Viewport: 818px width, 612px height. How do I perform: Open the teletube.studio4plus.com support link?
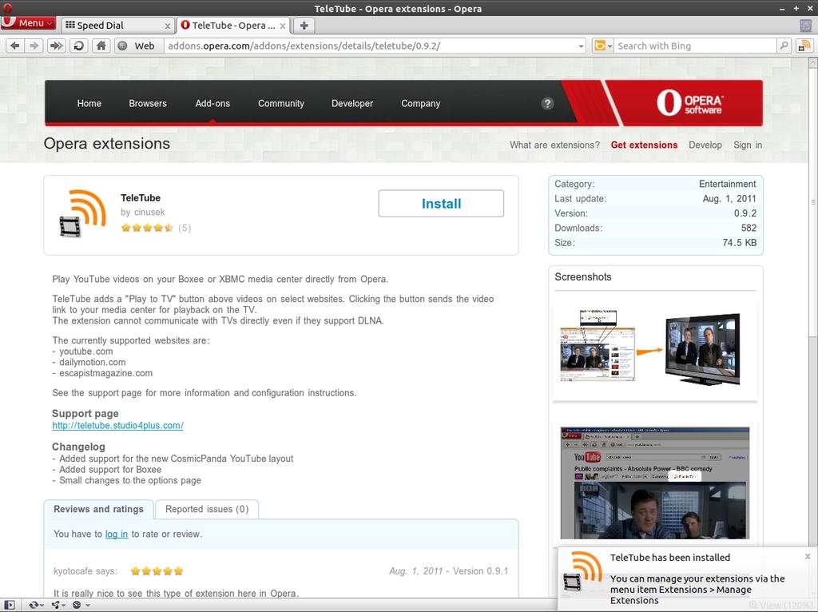point(117,425)
